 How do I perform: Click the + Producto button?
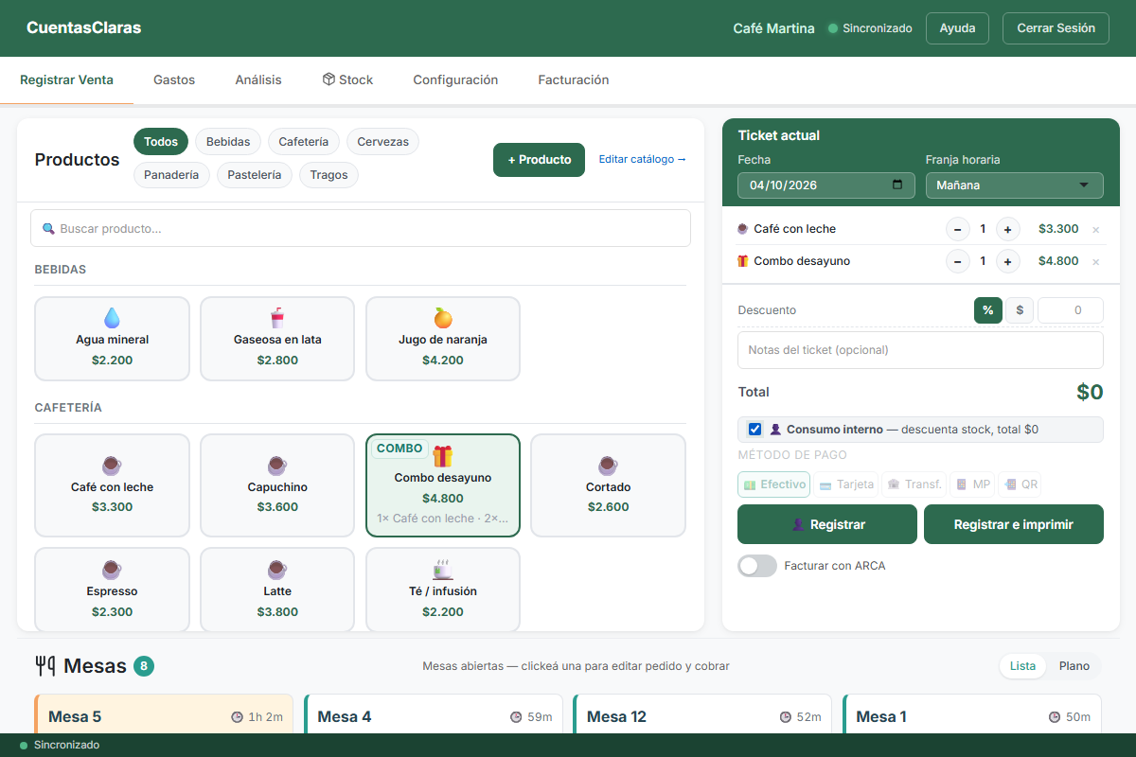pyautogui.click(x=540, y=160)
